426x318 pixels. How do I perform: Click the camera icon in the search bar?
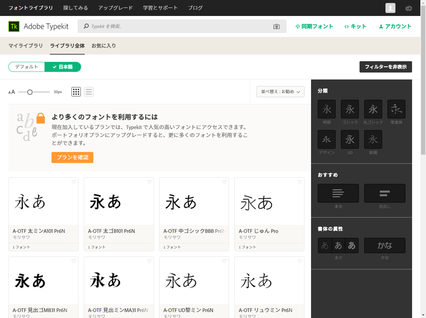(x=276, y=26)
